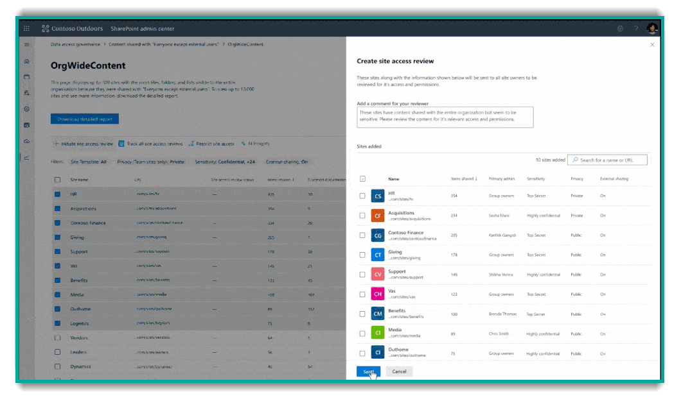
Task: Click SharePoint admin center in the top bar
Action: tap(144, 28)
